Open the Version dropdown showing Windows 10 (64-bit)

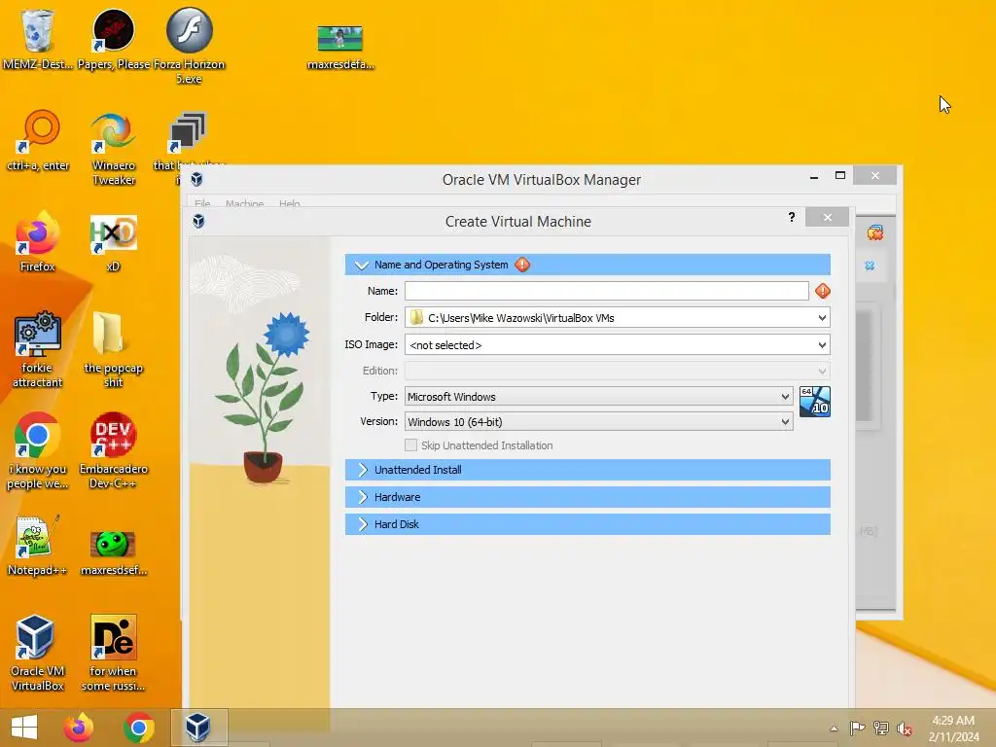point(599,422)
